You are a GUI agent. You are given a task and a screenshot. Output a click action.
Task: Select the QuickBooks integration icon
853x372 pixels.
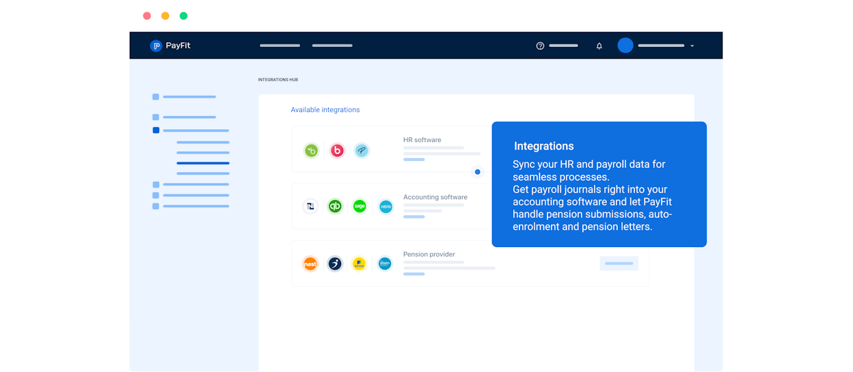335,206
